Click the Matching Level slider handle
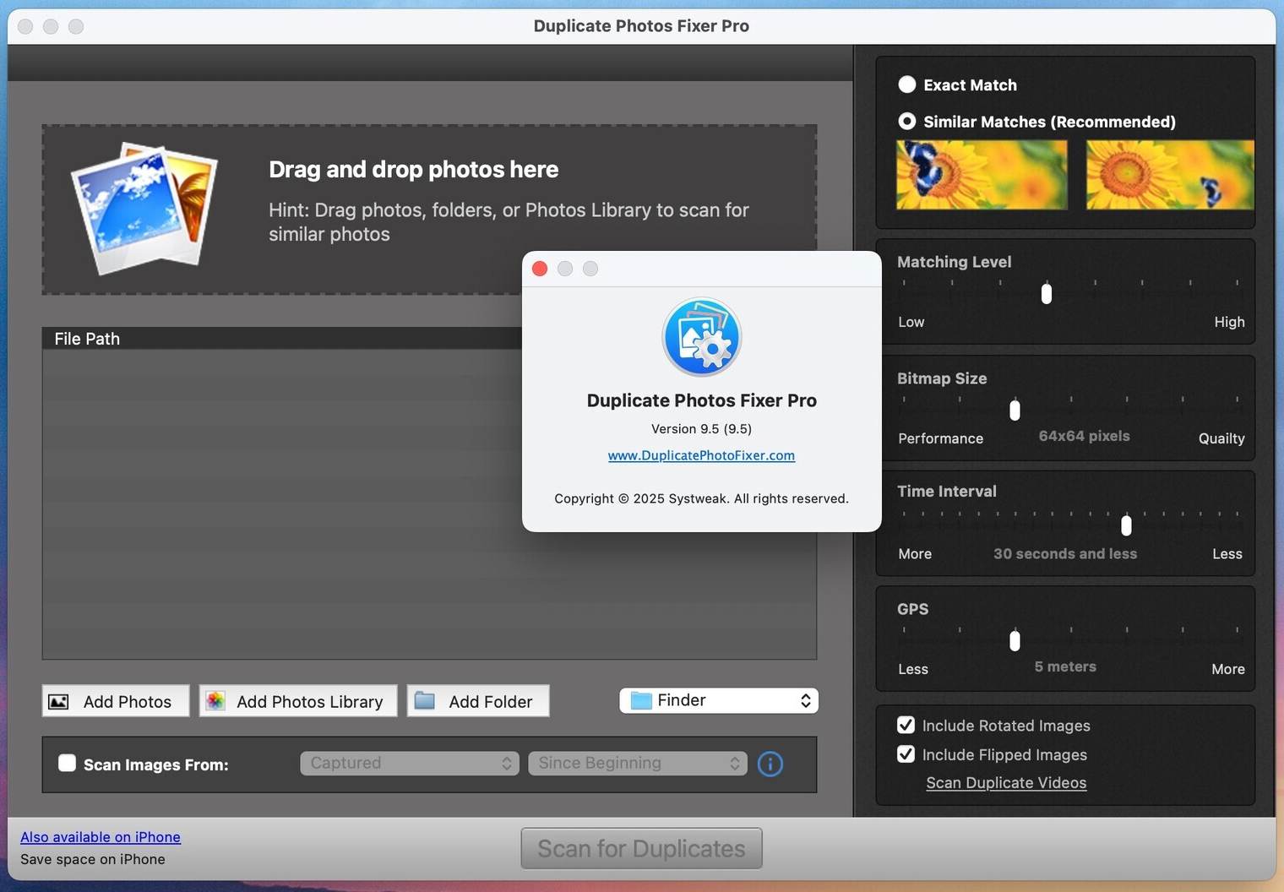Viewport: 1284px width, 892px height. 1047,293
